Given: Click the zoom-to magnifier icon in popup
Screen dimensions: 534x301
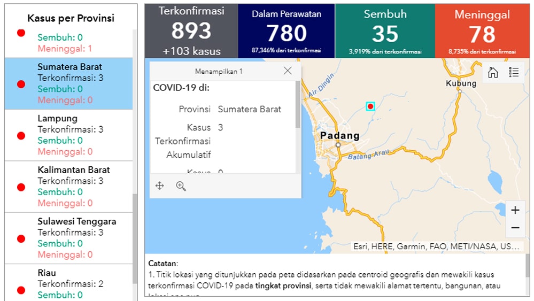Looking at the screenshot, I should click(181, 186).
